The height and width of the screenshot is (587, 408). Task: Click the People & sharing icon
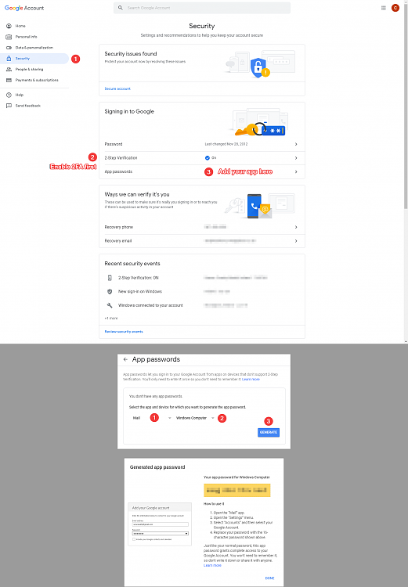[x=9, y=69]
